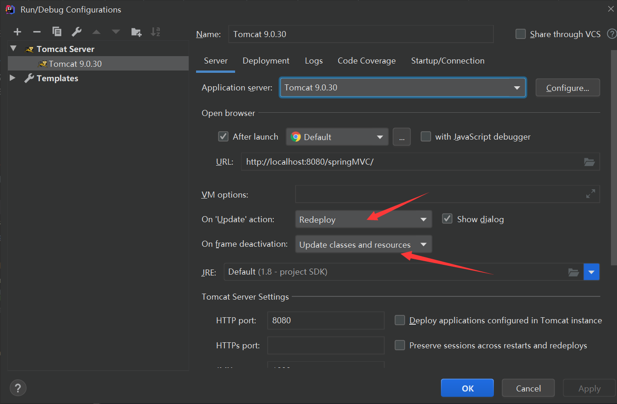Image resolution: width=617 pixels, height=404 pixels.
Task: Click the JRE Default field text
Action: tap(278, 272)
